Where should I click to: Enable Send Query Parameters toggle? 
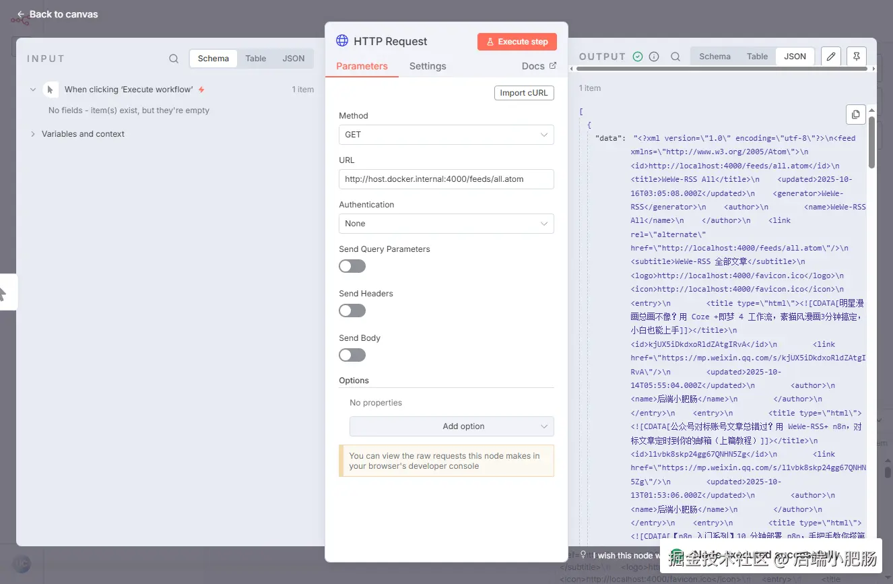click(x=352, y=266)
